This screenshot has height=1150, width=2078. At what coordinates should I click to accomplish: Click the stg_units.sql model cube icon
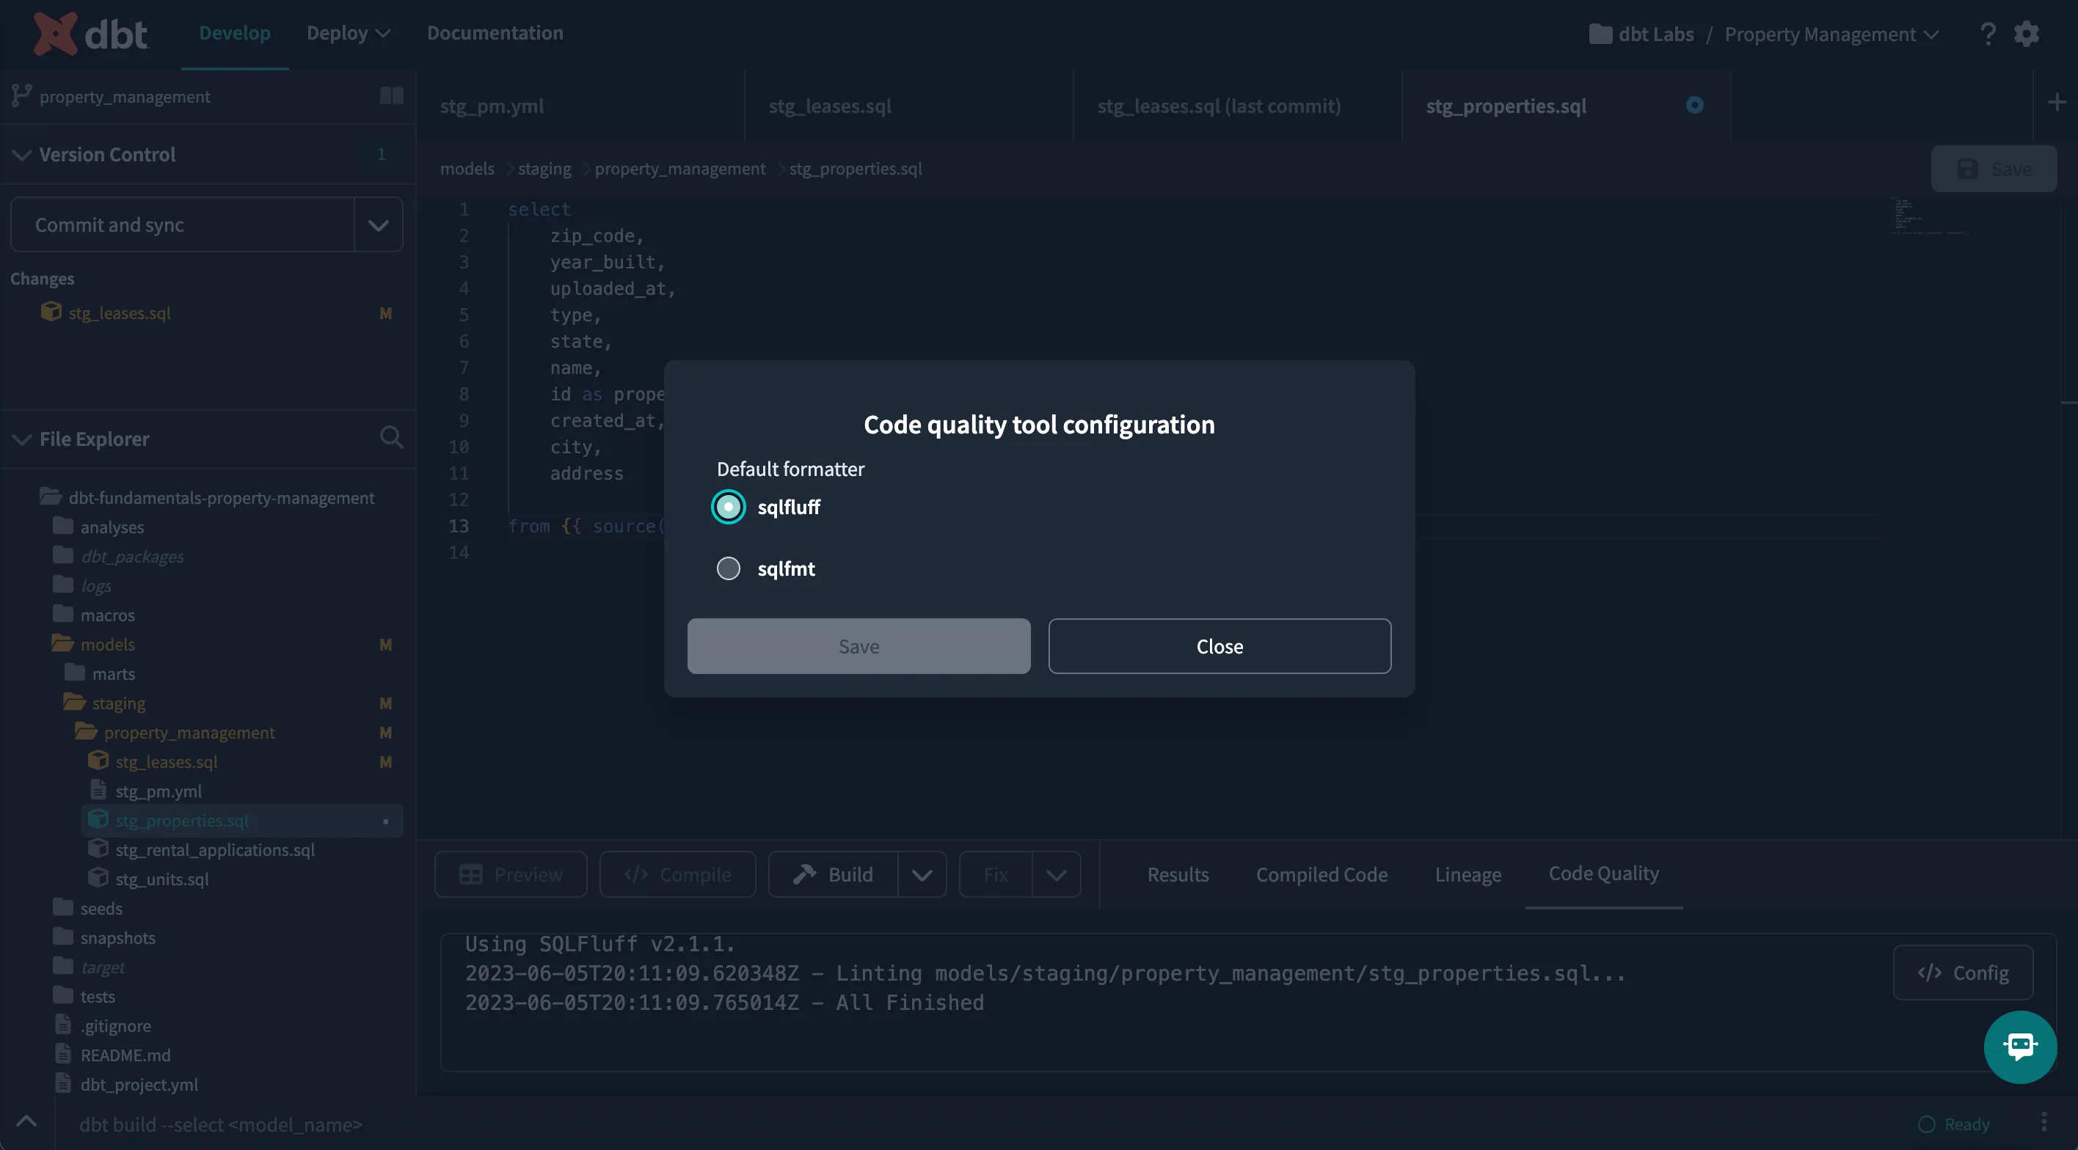click(x=98, y=877)
